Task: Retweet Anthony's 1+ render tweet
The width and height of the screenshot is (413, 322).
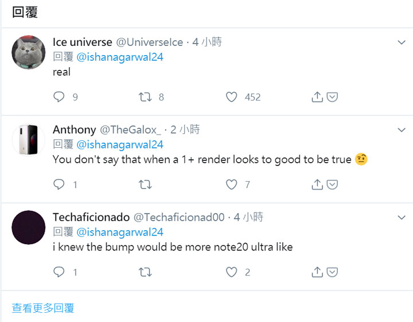Action: [x=145, y=184]
